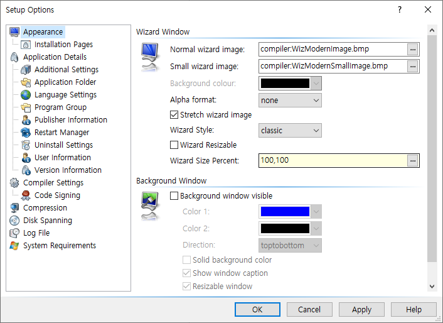The width and height of the screenshot is (443, 323).
Task: Click the Wizard Size Percent field
Action: 333,160
